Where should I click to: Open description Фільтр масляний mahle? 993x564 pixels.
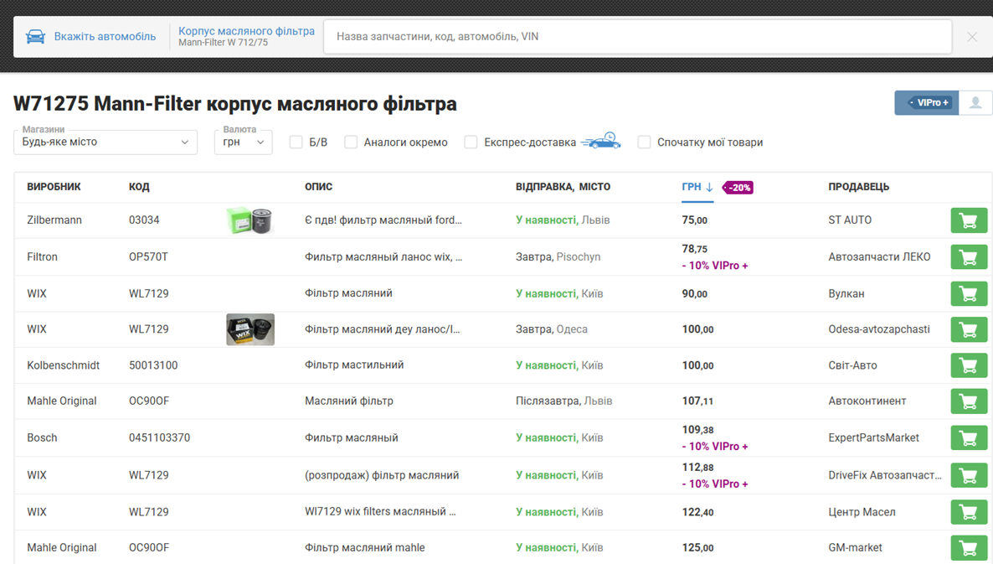click(x=365, y=547)
